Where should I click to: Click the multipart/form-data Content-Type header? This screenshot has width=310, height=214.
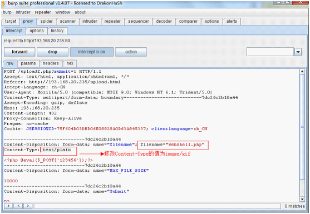[x=121, y=97]
